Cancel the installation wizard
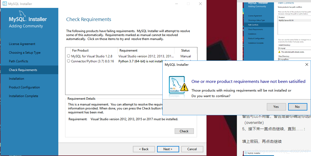 tap(192, 149)
